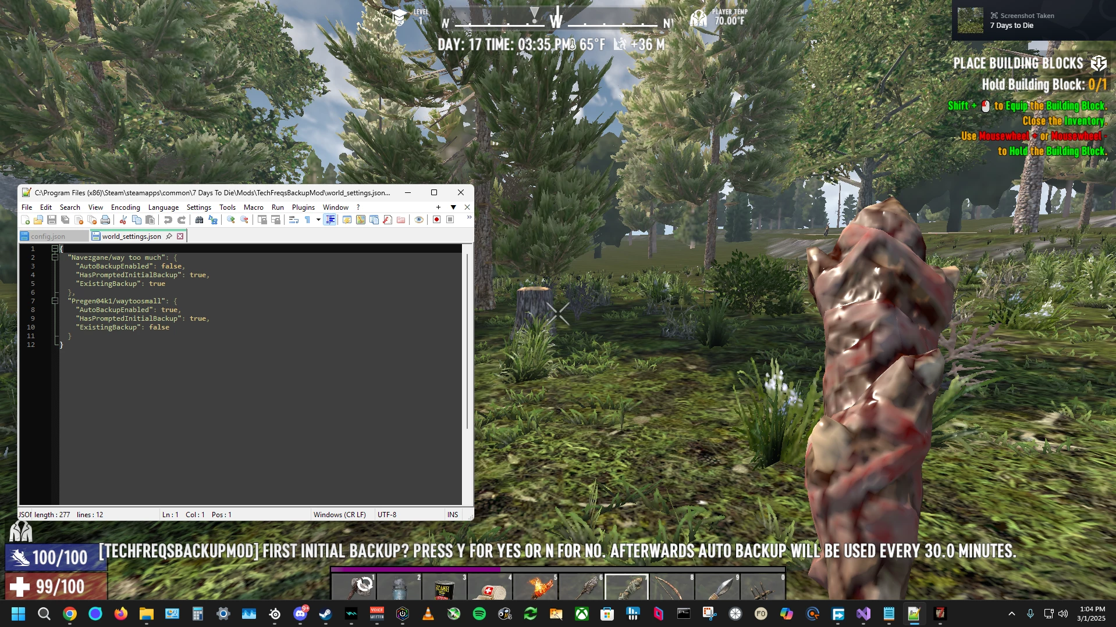Click the INS insert-mode status indicator
Viewport: 1116px width, 627px height.
coord(453,515)
